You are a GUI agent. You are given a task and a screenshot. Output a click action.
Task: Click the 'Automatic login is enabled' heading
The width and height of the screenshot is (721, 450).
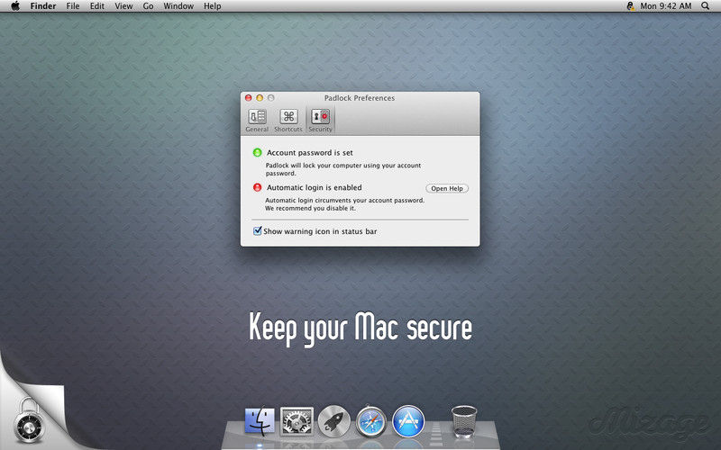[x=314, y=187]
